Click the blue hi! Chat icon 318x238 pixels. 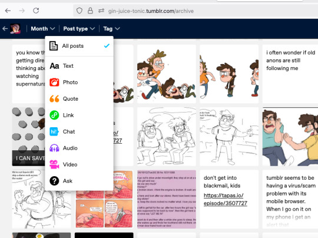(54, 132)
